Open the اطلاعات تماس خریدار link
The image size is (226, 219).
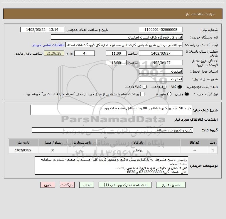pos(48,45)
